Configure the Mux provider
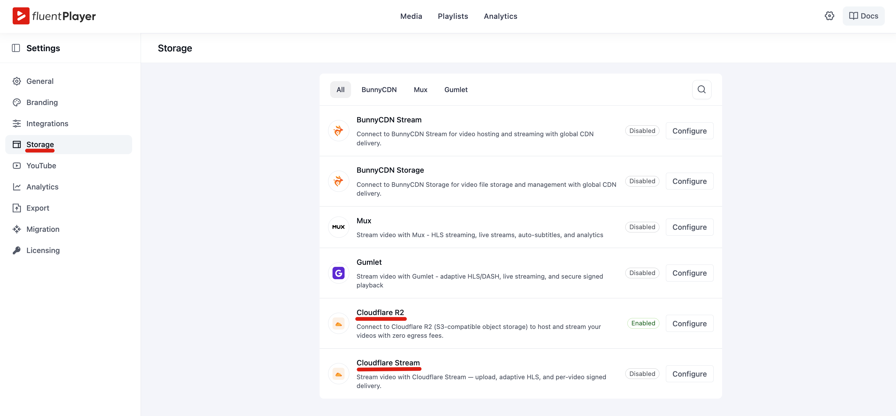This screenshot has height=416, width=896. 689,227
